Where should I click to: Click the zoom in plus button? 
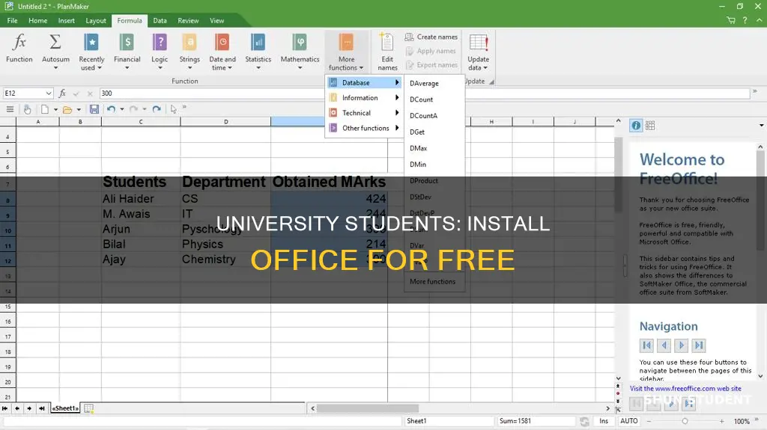[x=721, y=421]
